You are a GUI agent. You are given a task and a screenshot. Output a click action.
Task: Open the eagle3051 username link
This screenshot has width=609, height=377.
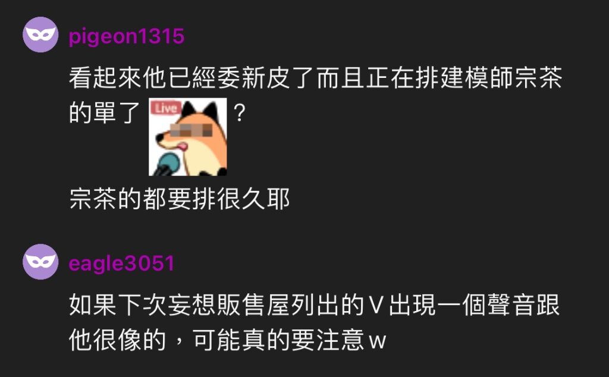pos(121,263)
